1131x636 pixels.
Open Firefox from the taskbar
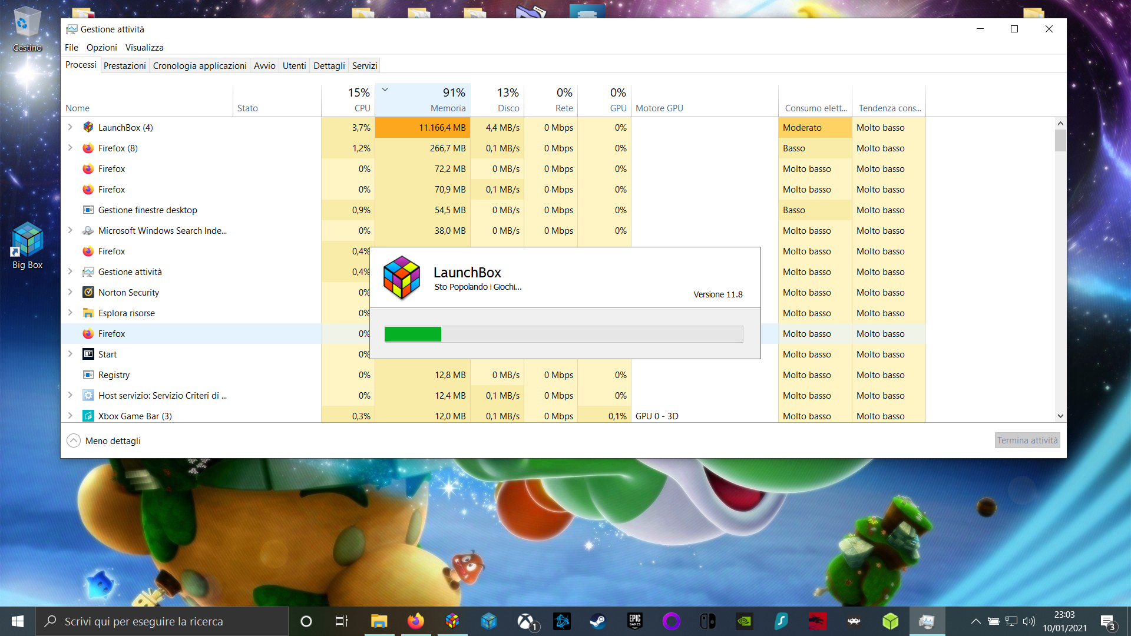[415, 621]
